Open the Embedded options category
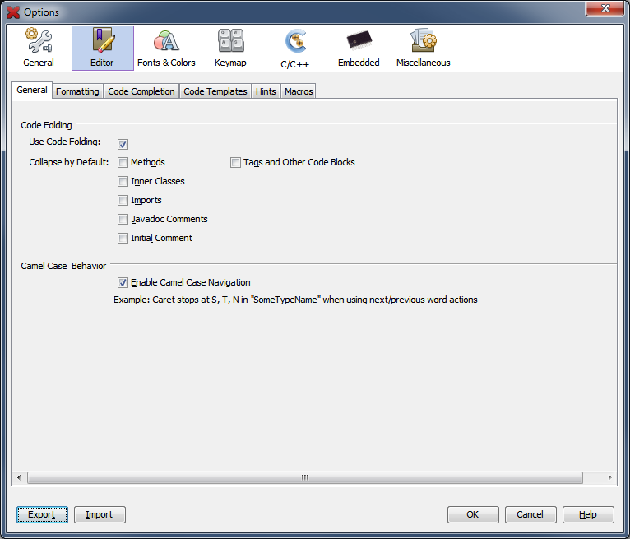Screen dimensions: 630x539 point(359,48)
